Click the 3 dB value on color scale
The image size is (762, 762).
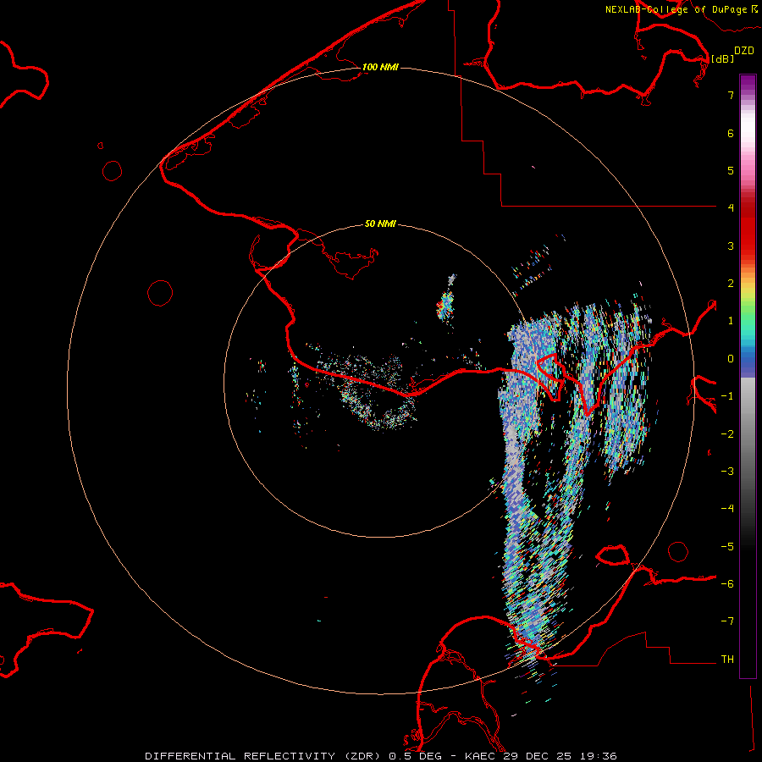pyautogui.click(x=731, y=246)
